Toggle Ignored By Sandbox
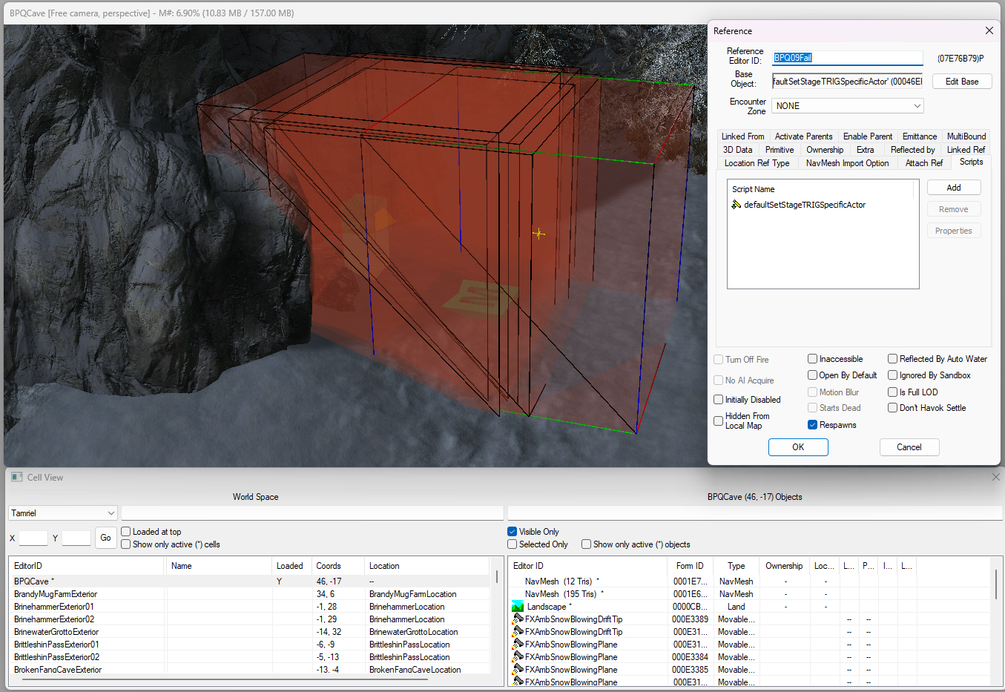This screenshot has height=692, width=1005. coord(892,375)
